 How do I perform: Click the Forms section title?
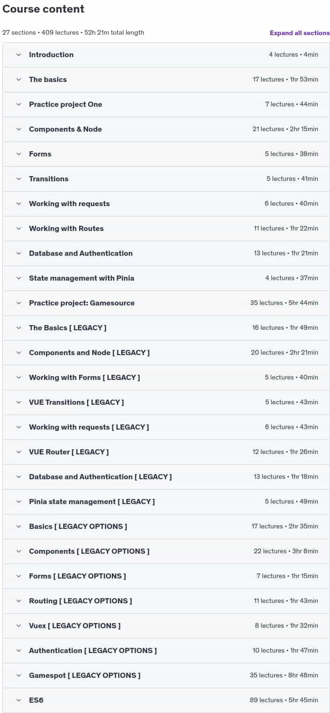pyautogui.click(x=40, y=154)
